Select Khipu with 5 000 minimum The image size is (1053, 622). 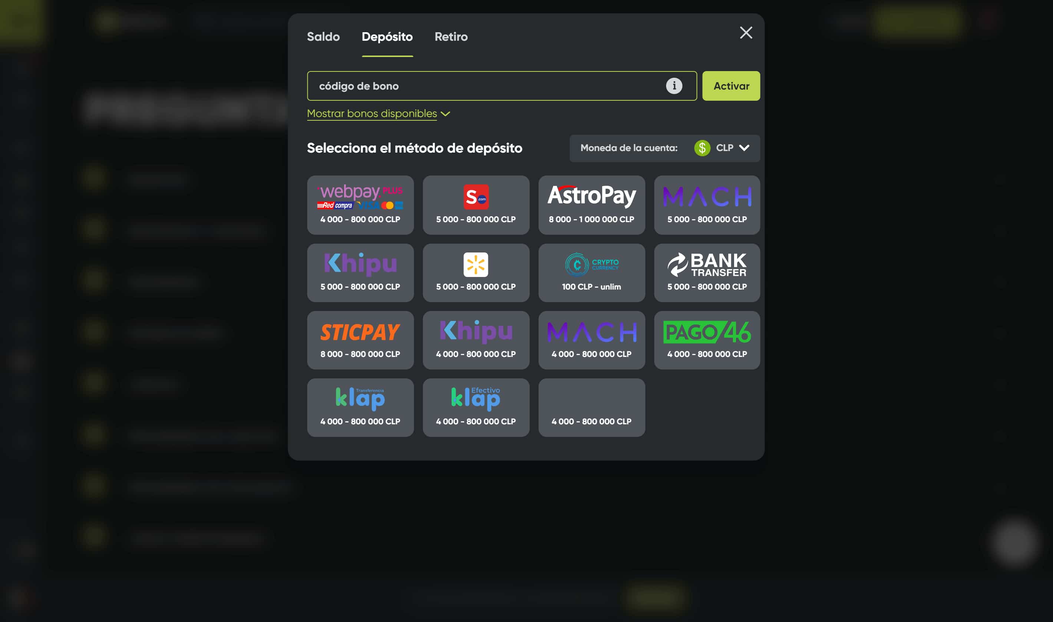coord(360,273)
